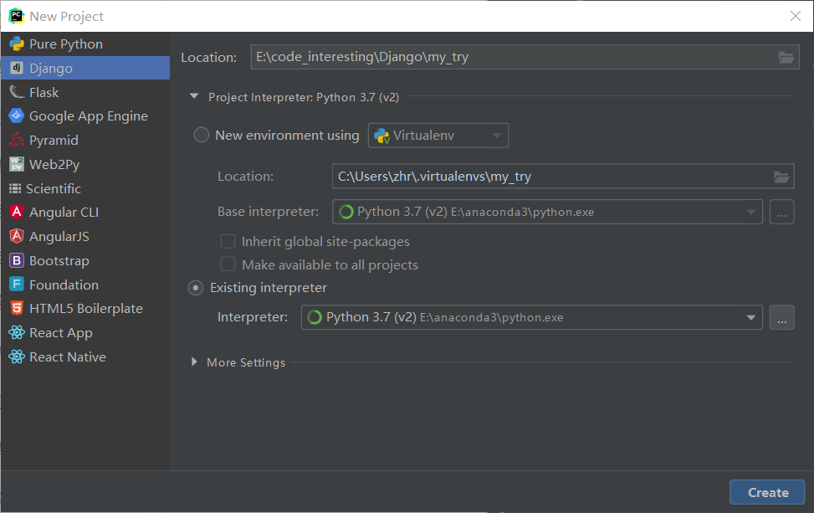Click the Django dj icon

click(17, 68)
